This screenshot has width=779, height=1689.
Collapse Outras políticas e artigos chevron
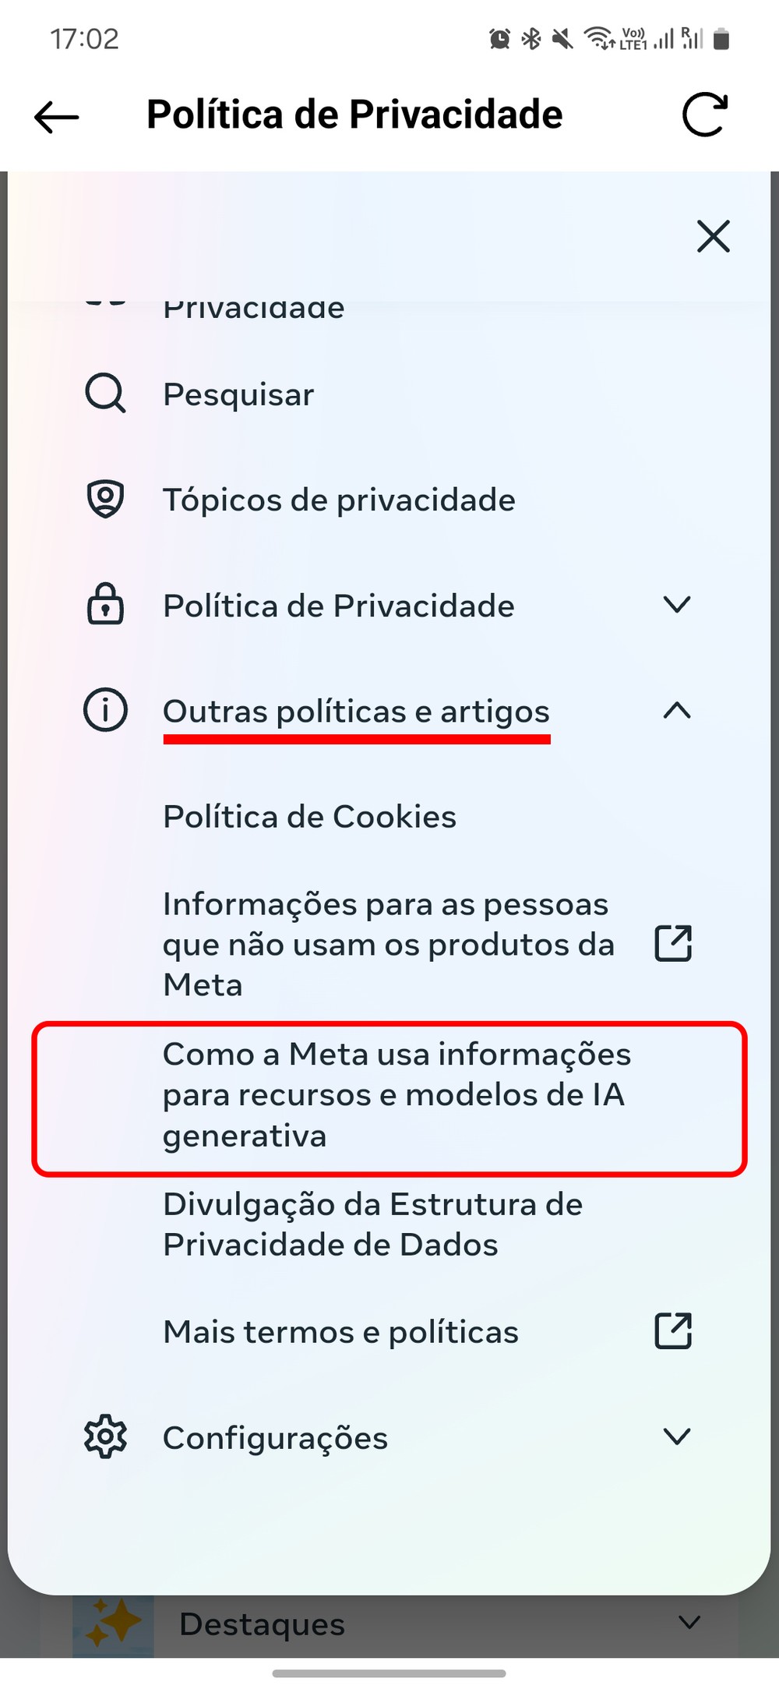pyautogui.click(x=676, y=710)
